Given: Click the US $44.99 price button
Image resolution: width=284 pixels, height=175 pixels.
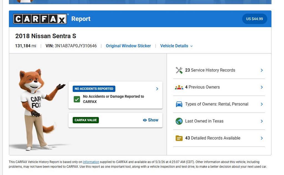Looking at the screenshot, I should (x=255, y=19).
